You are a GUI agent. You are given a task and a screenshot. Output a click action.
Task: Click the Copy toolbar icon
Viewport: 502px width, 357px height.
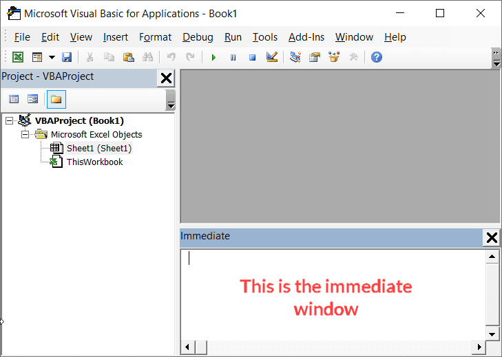109,57
